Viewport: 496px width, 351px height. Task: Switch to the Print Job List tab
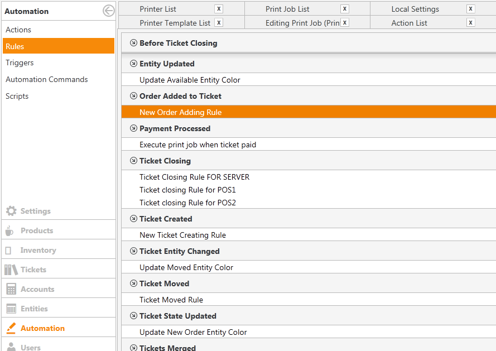287,9
